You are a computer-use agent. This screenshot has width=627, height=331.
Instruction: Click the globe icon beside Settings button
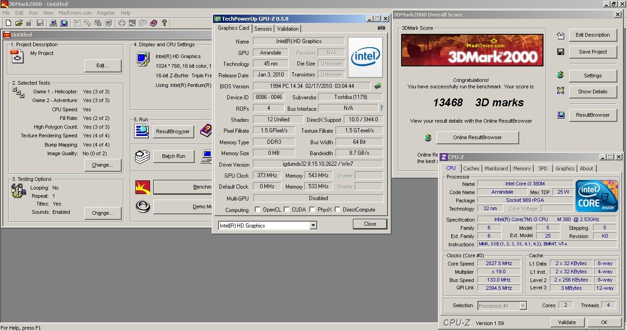pos(560,75)
